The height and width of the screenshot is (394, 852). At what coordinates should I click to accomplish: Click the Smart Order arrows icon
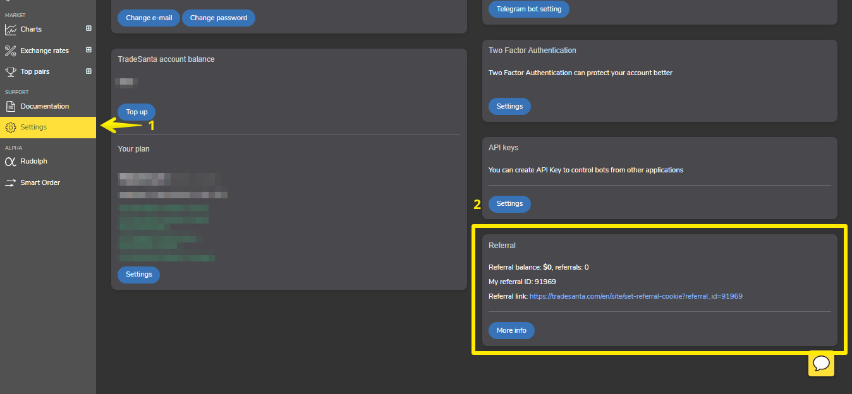(10, 182)
